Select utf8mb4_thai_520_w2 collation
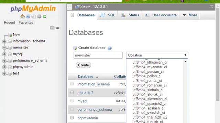Screen dimensions: 220x123 coord(150,117)
